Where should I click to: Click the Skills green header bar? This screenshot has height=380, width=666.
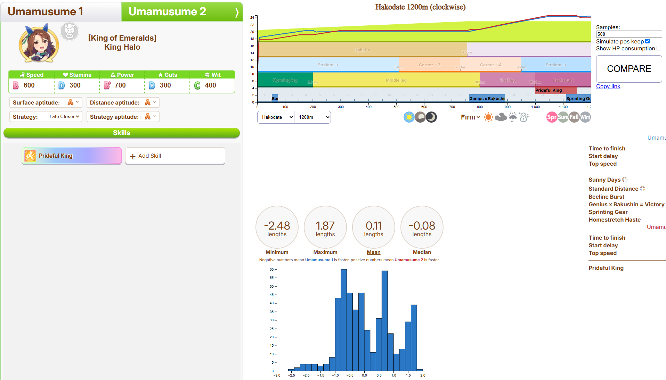(x=122, y=133)
